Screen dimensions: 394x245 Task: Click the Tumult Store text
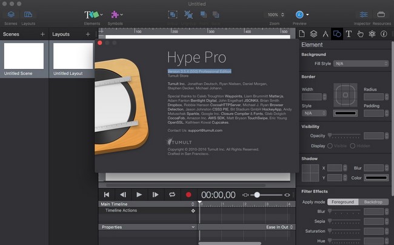click(178, 76)
